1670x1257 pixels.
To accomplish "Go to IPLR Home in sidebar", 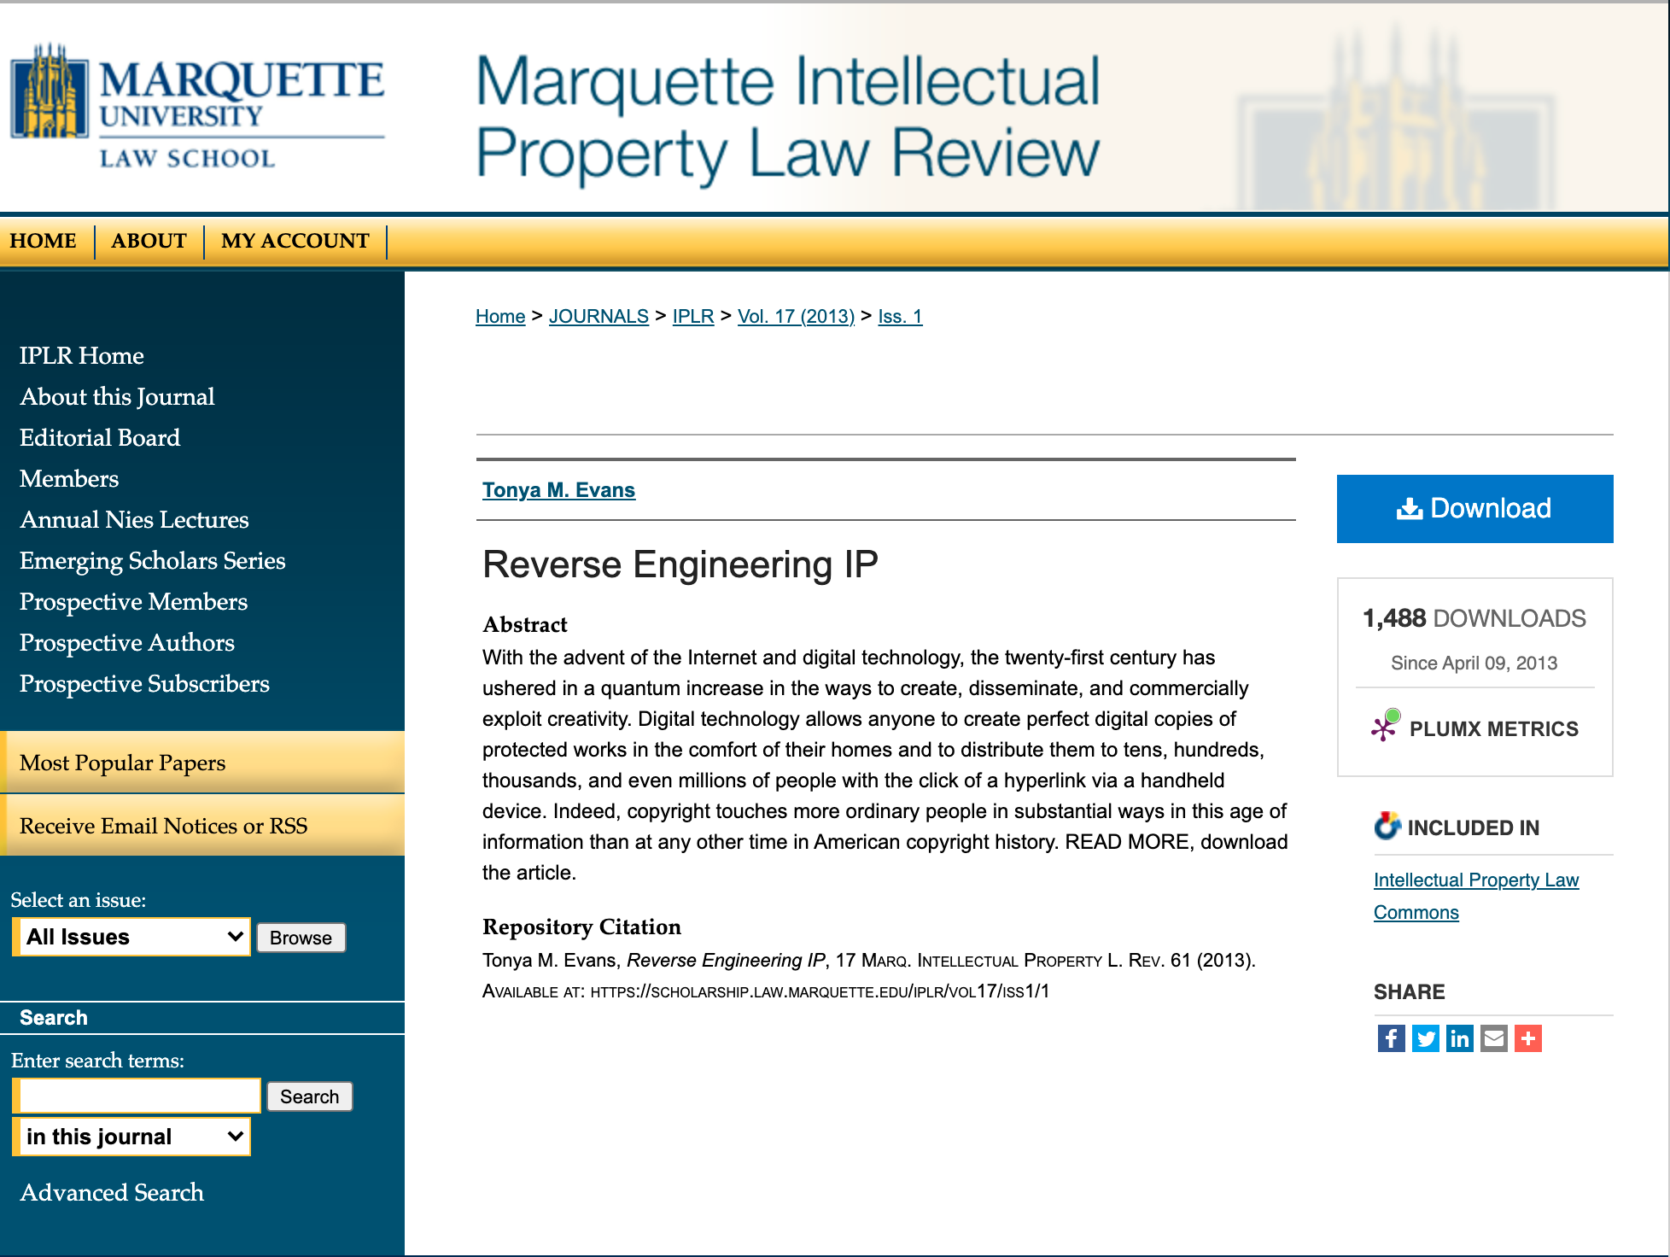I will 82,355.
